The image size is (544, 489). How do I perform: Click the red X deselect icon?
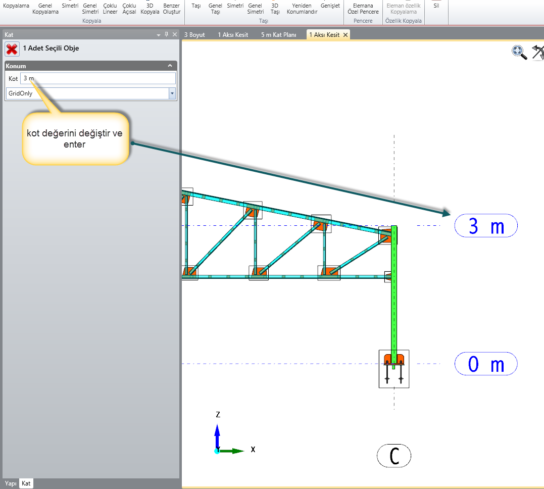coord(12,49)
